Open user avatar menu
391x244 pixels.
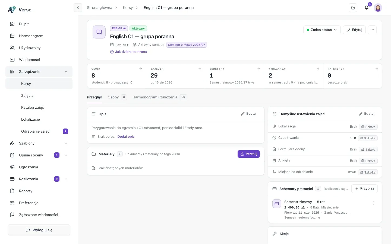pyautogui.click(x=378, y=8)
